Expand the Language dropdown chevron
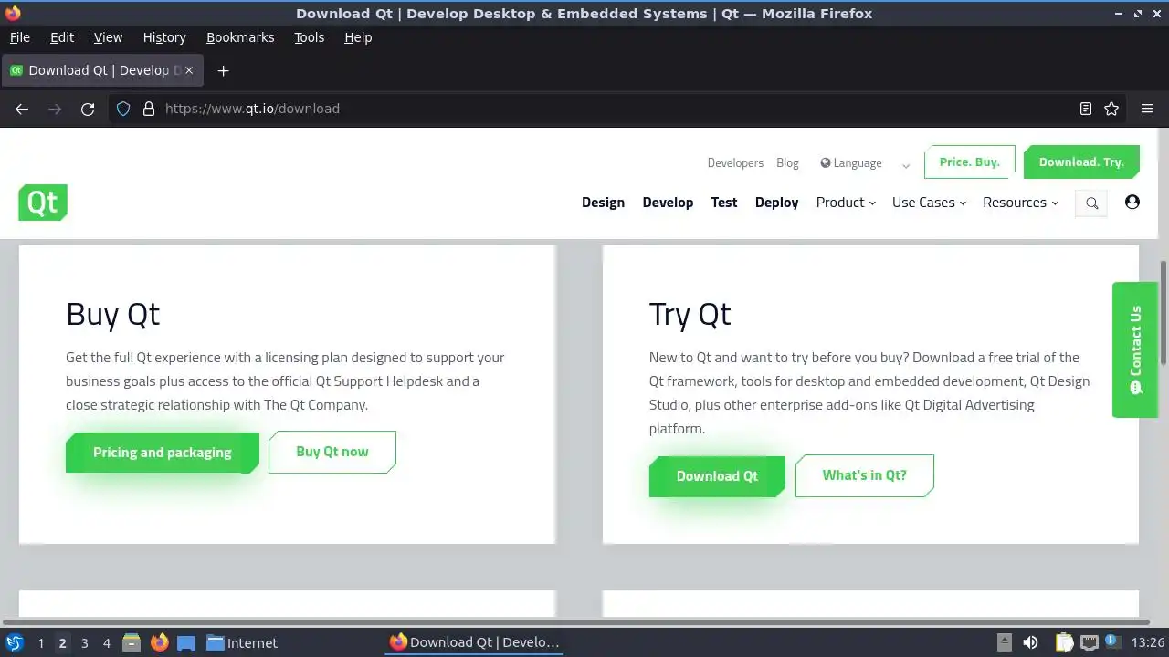Image resolution: width=1169 pixels, height=657 pixels. point(906,166)
